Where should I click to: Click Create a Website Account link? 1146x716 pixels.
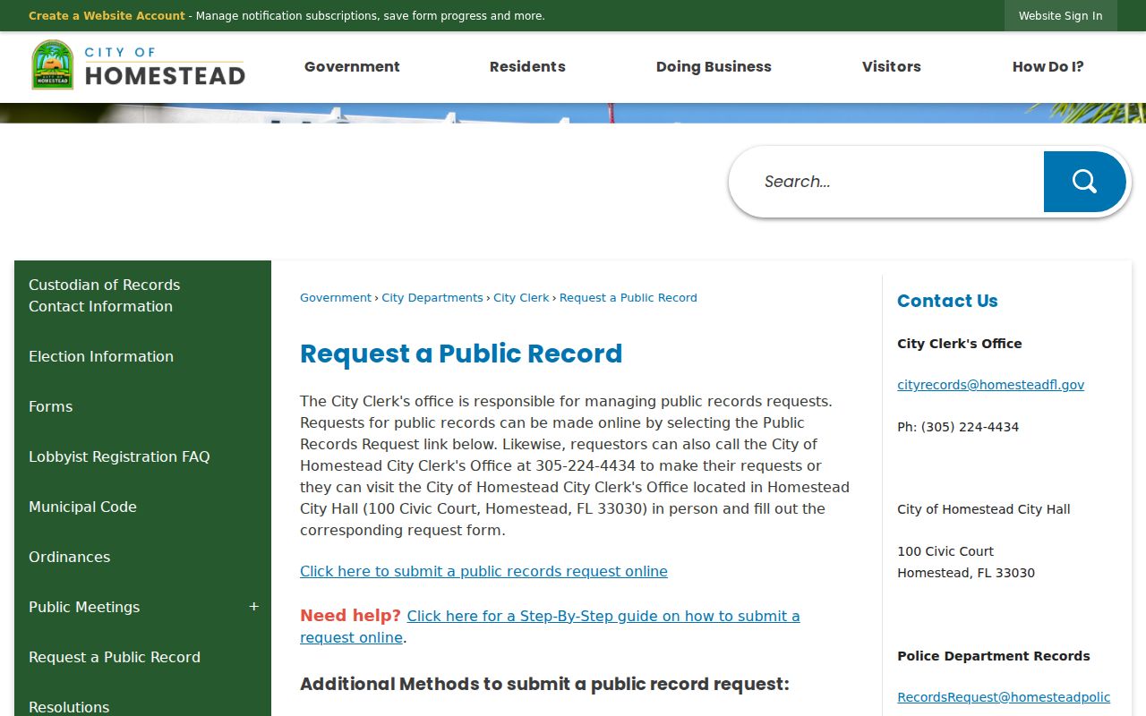(x=107, y=16)
